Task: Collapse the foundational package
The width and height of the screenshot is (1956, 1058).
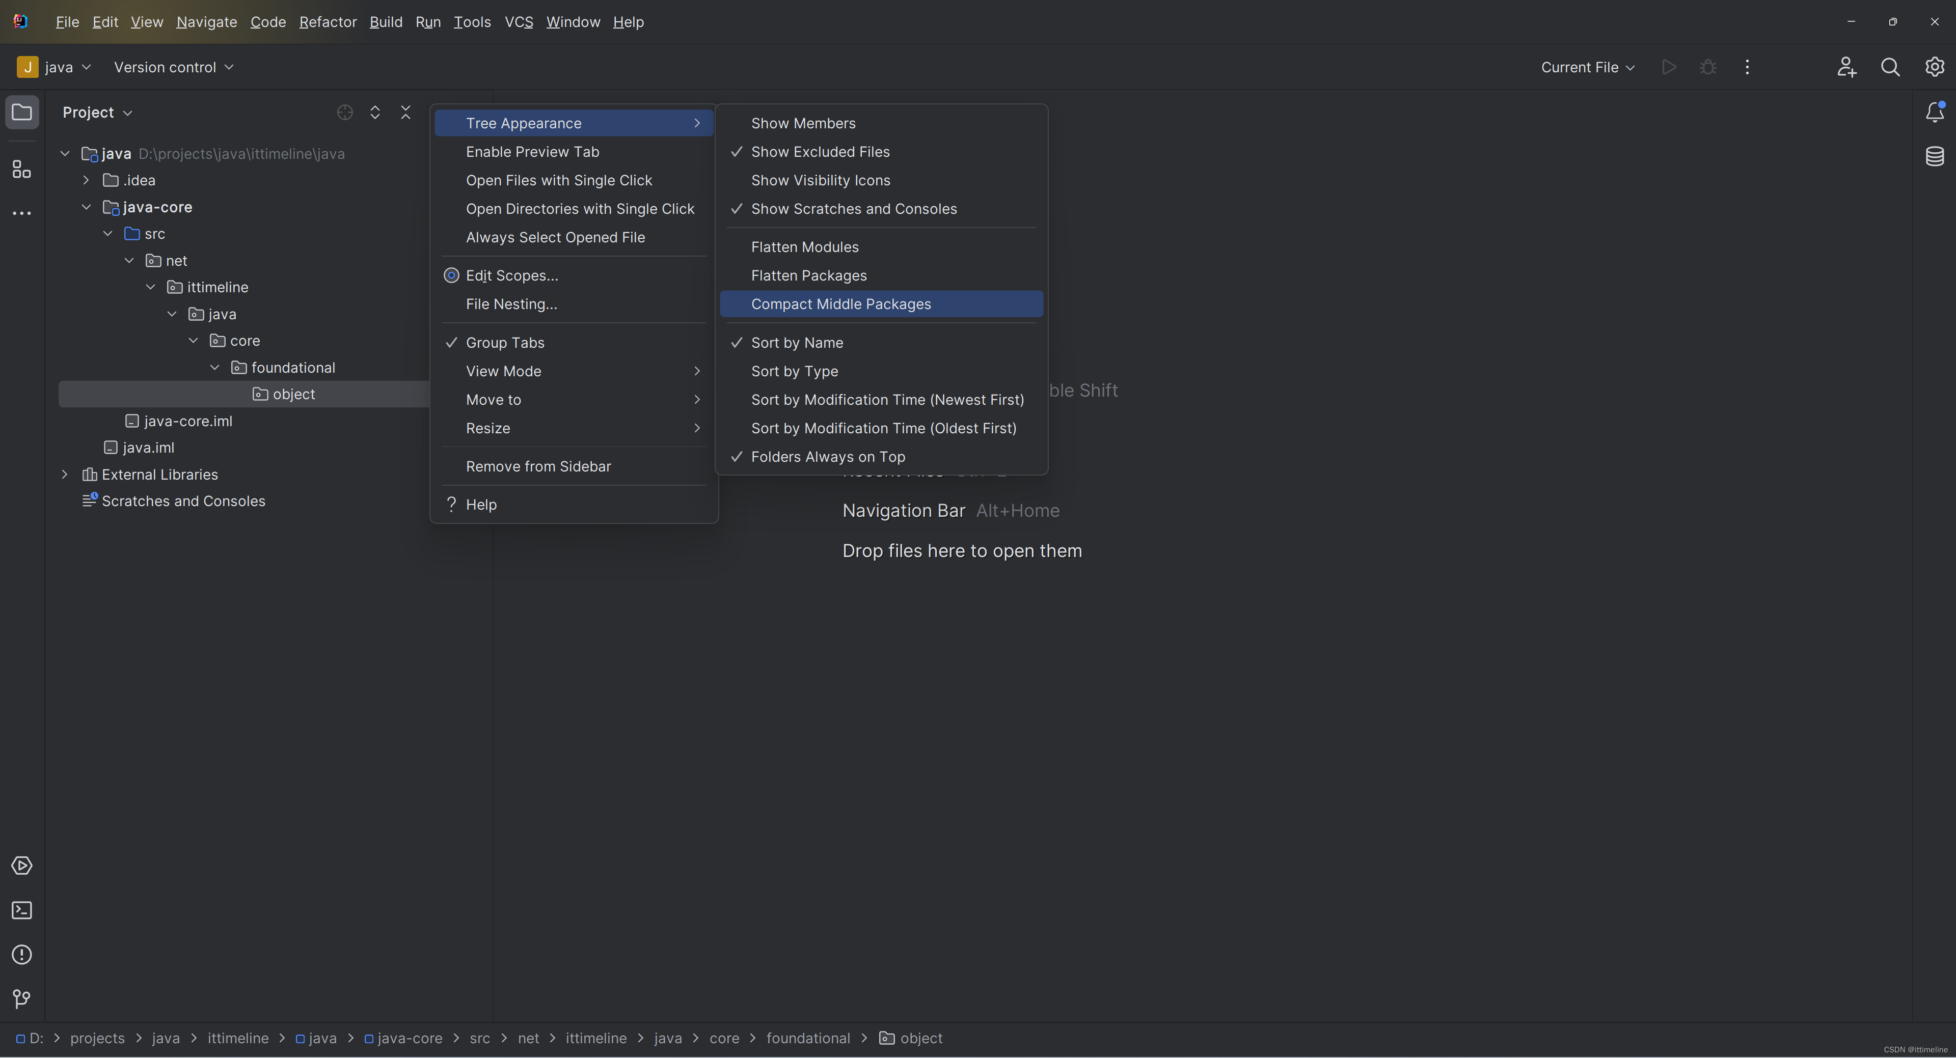Action: (x=215, y=367)
